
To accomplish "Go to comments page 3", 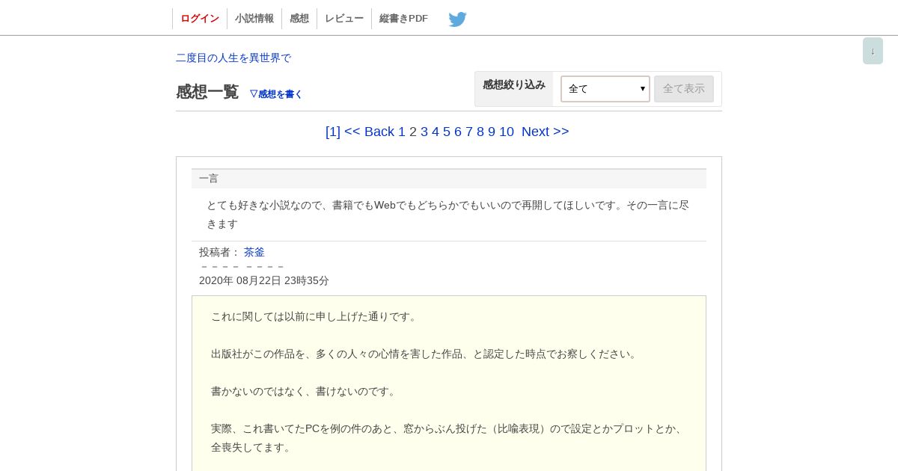I will [x=424, y=132].
